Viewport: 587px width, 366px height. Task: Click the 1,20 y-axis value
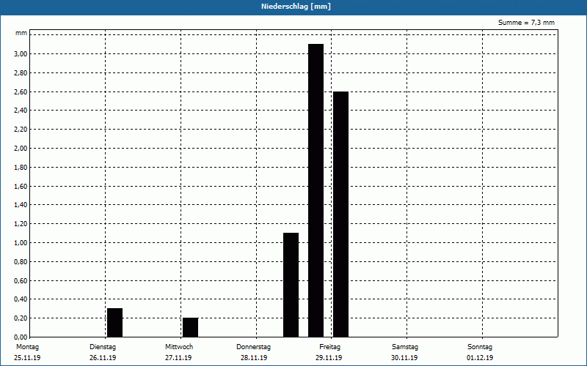pos(21,224)
